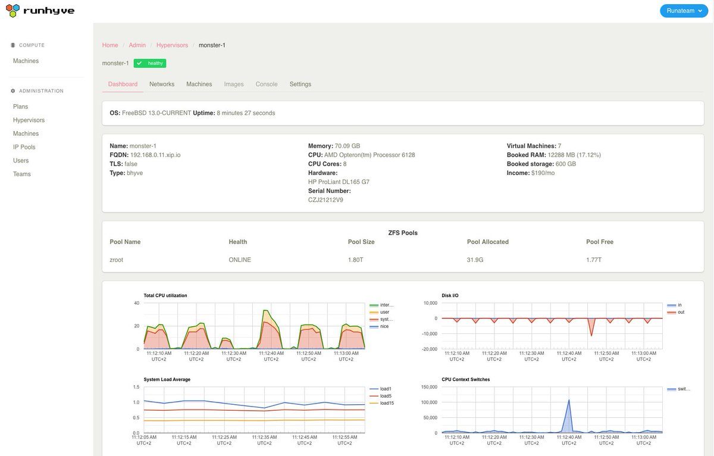This screenshot has width=714, height=456.
Task: Go to Admin breadcrumb
Action: pos(137,45)
